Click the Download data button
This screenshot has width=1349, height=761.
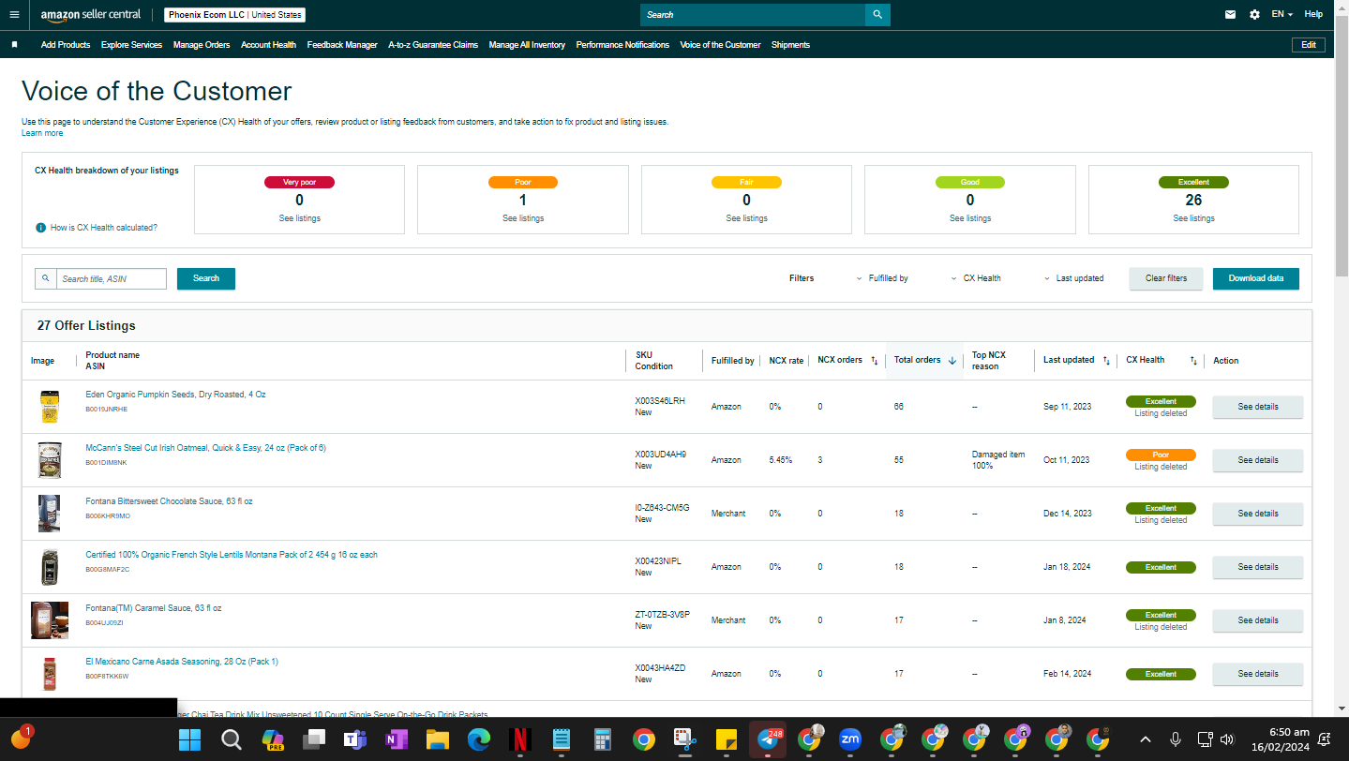click(x=1256, y=278)
